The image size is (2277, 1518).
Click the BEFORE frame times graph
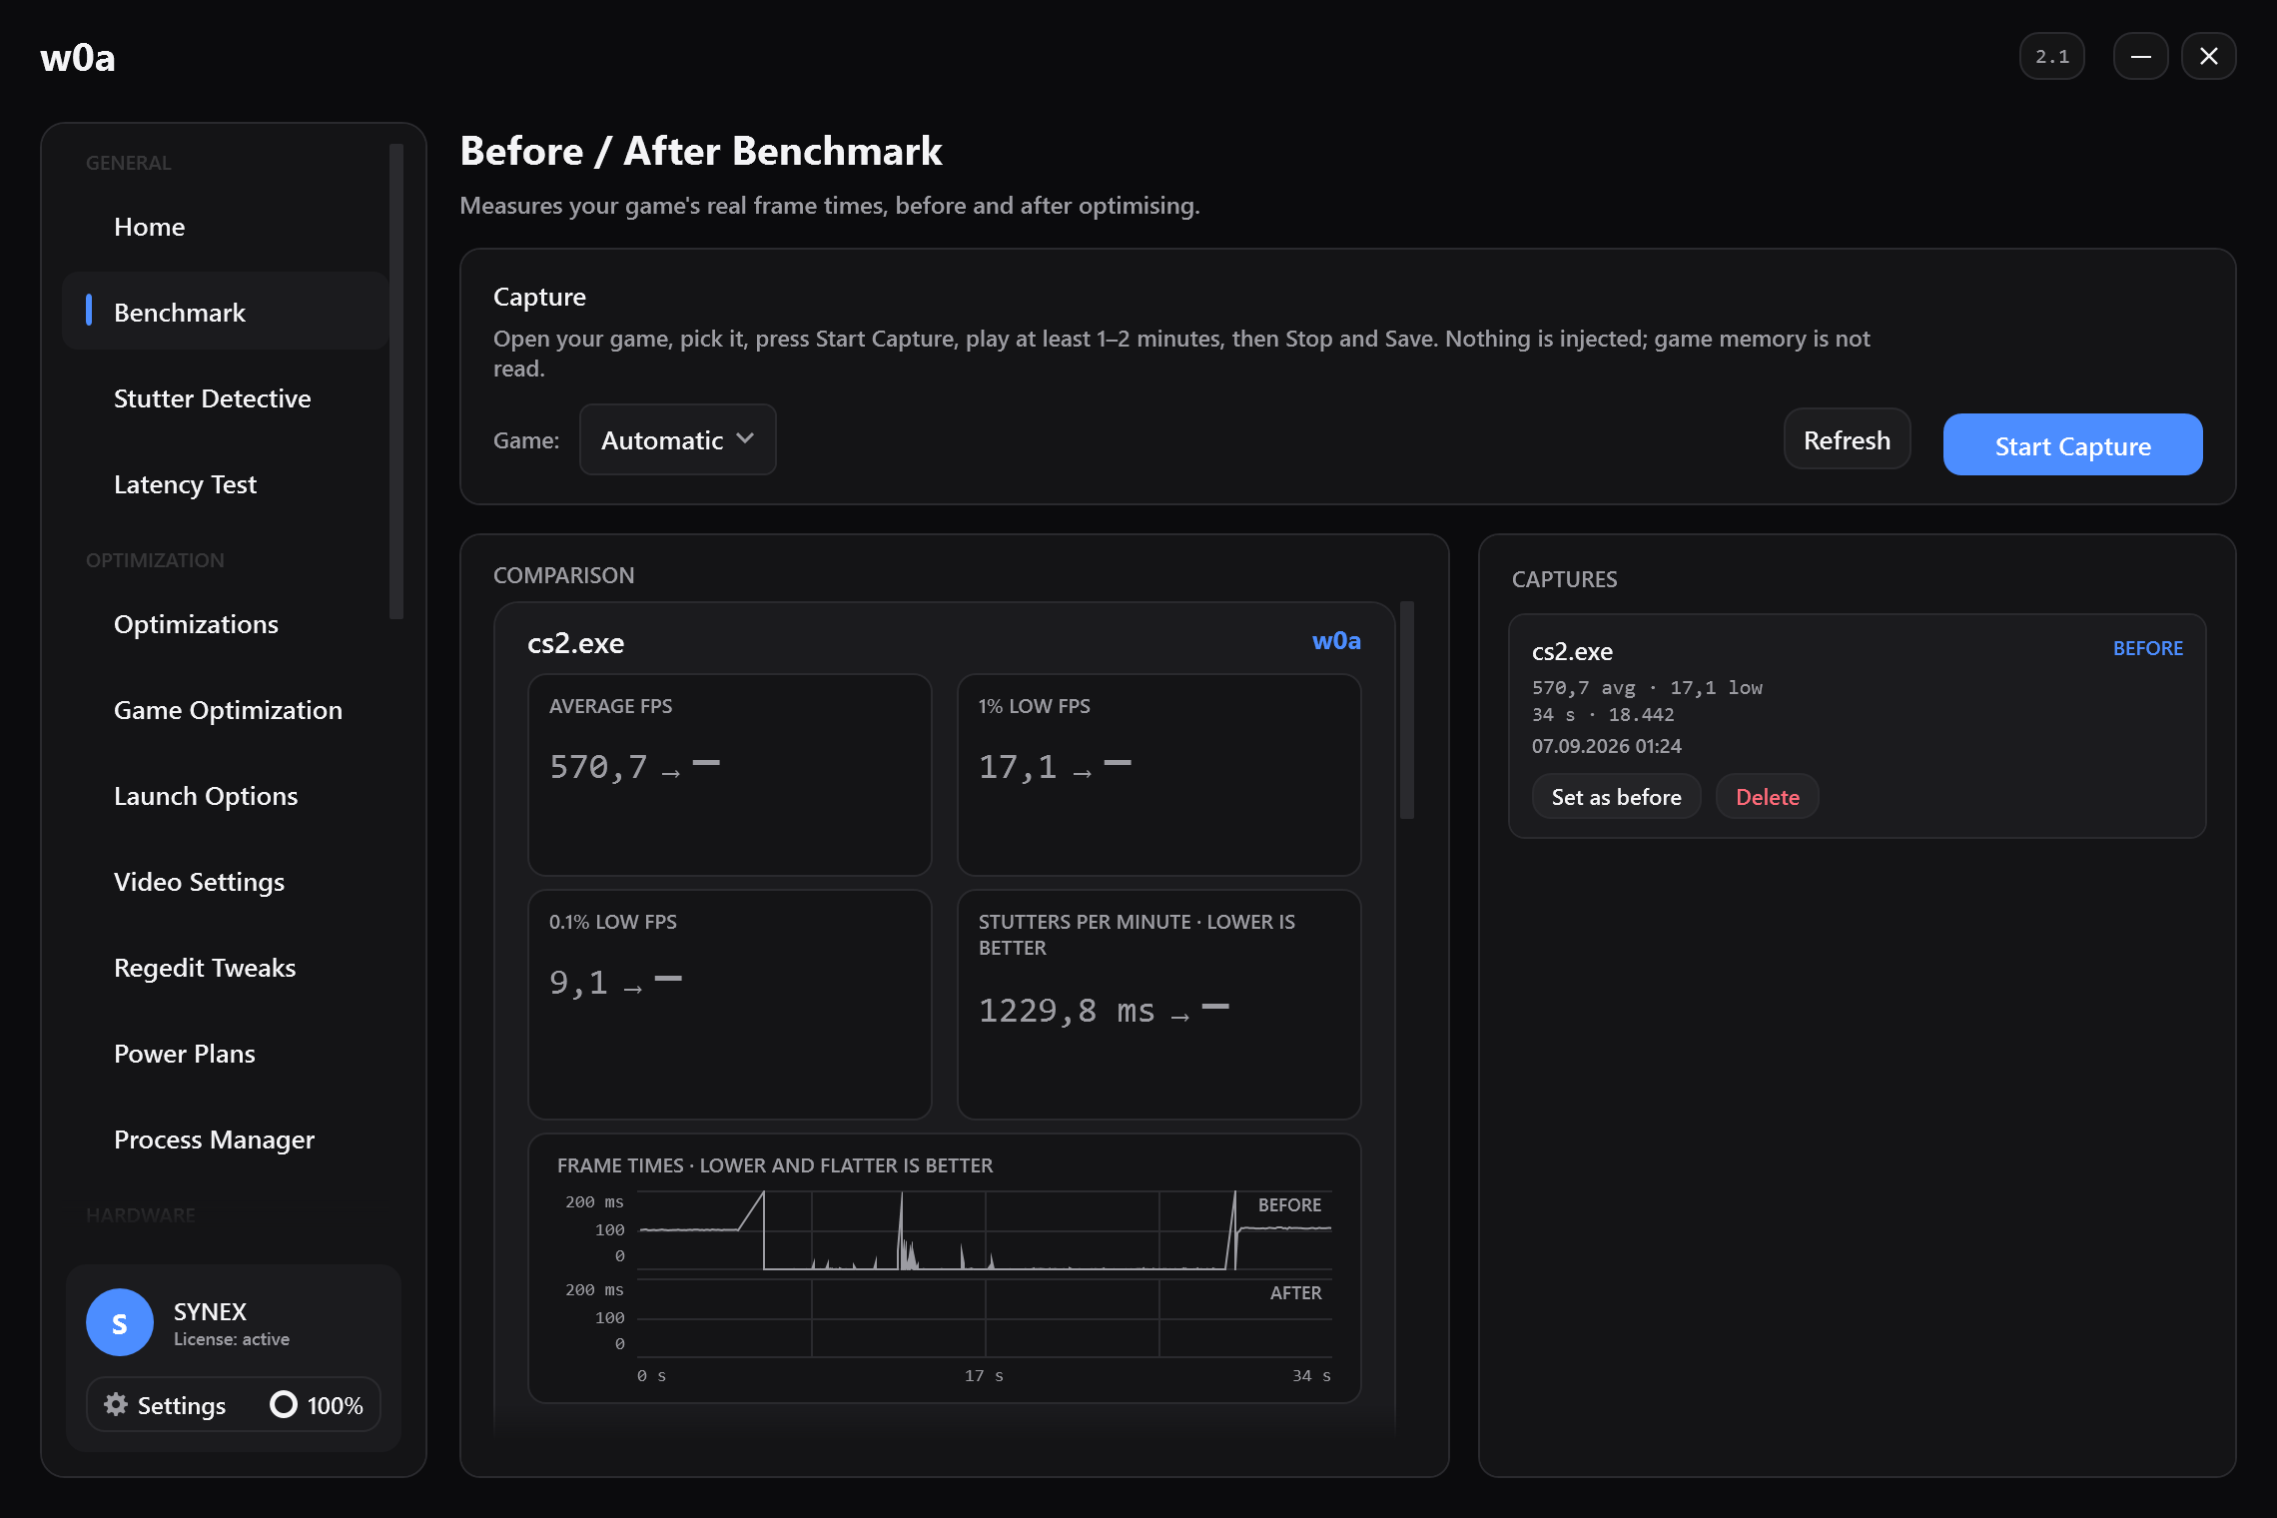(985, 1230)
